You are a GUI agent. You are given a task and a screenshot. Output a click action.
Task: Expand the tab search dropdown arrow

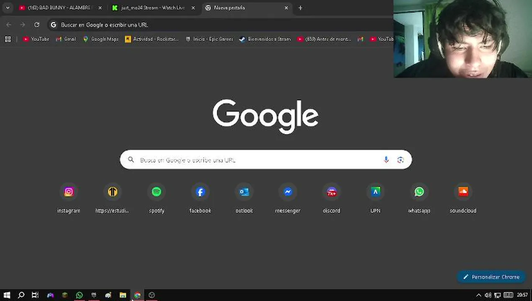coord(8,8)
